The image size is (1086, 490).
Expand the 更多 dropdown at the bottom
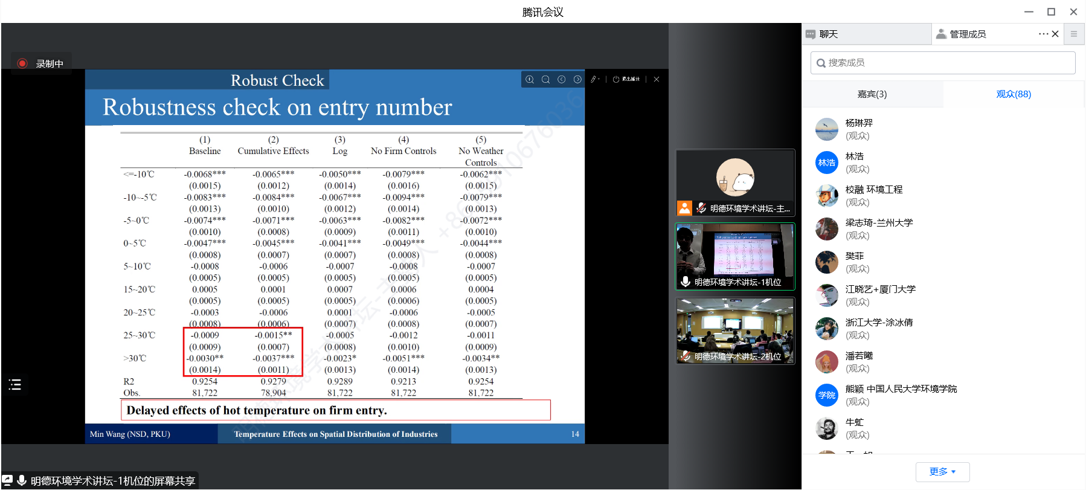(942, 472)
